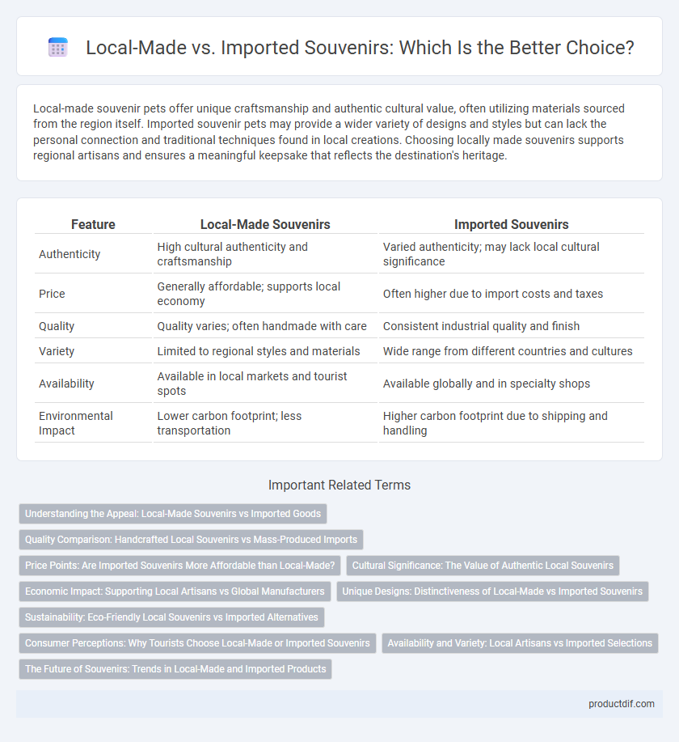
Task: Open 'Understanding the Appeal' related term tag
Action: point(173,514)
